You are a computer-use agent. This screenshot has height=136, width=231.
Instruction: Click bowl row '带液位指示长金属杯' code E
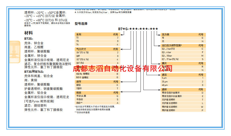[183, 96]
